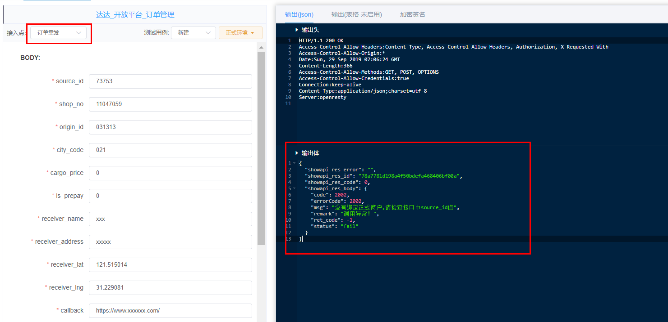668x322 pixels.
Task: Click the receiver_name input field
Action: (170, 219)
